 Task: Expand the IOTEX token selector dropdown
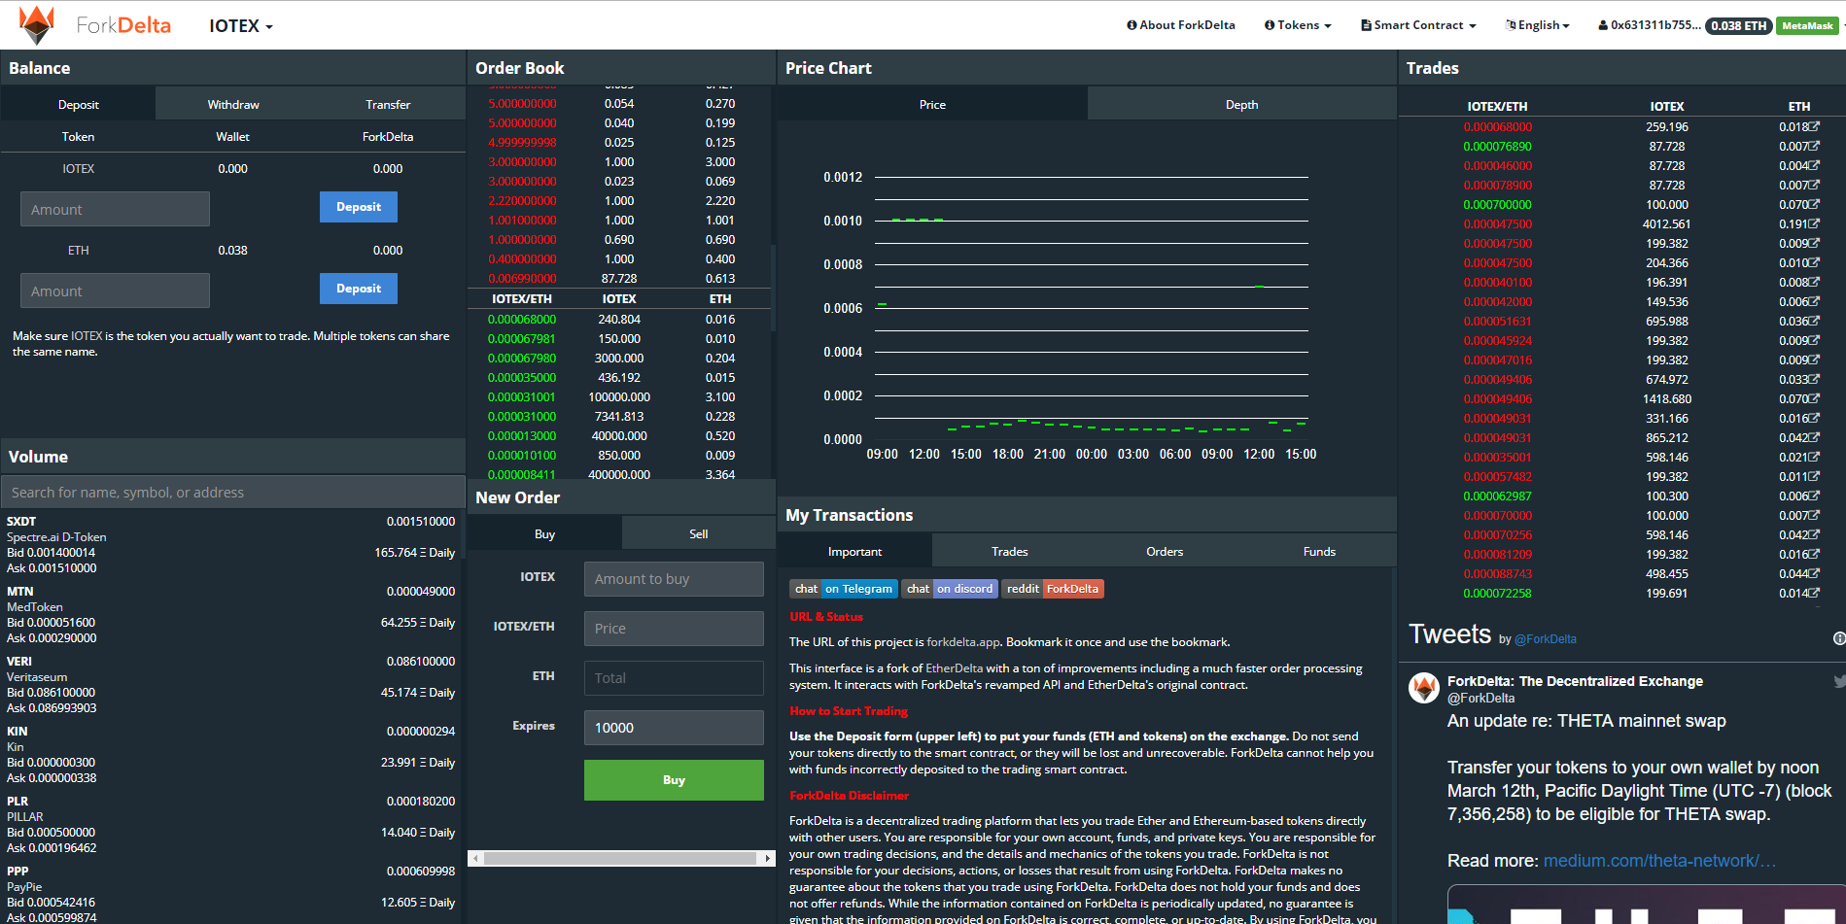point(241,25)
